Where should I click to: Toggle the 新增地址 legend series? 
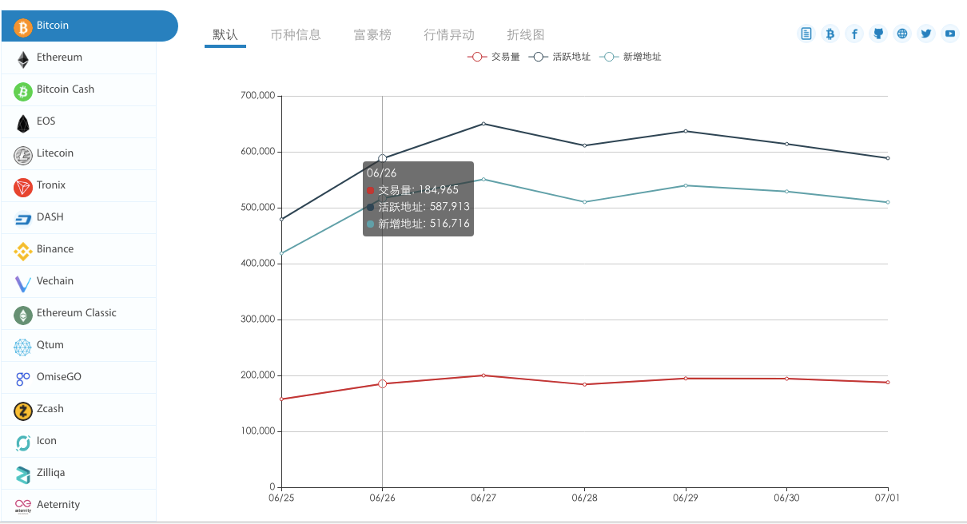pos(631,57)
